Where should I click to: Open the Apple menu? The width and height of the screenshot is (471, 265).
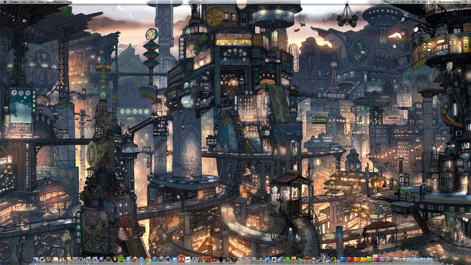click(x=5, y=2)
